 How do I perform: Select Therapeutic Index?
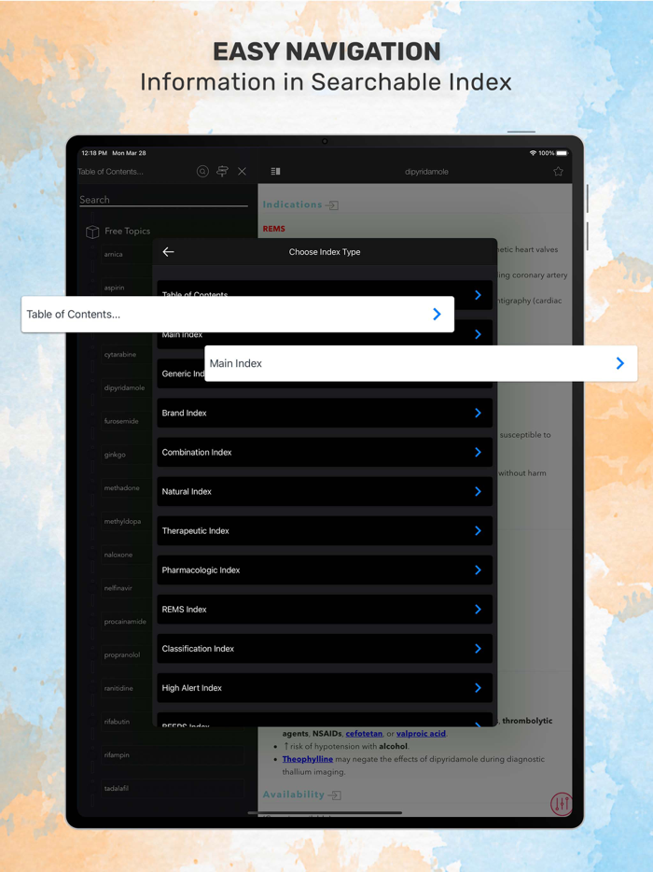(x=325, y=530)
